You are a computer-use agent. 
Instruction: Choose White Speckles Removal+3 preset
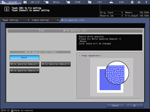coord(24,71)
